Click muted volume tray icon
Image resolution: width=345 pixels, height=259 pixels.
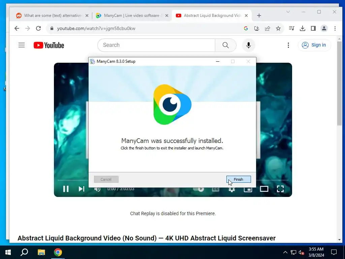tap(301, 252)
